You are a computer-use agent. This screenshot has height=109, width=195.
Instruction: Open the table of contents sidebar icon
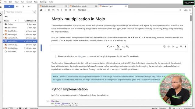coord(1,22)
